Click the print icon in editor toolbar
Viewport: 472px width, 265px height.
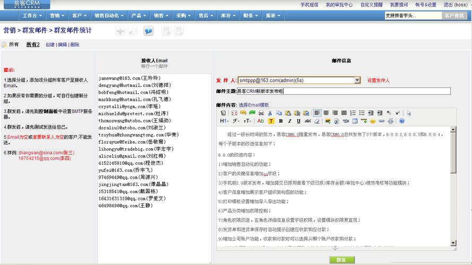click(x=261, y=113)
